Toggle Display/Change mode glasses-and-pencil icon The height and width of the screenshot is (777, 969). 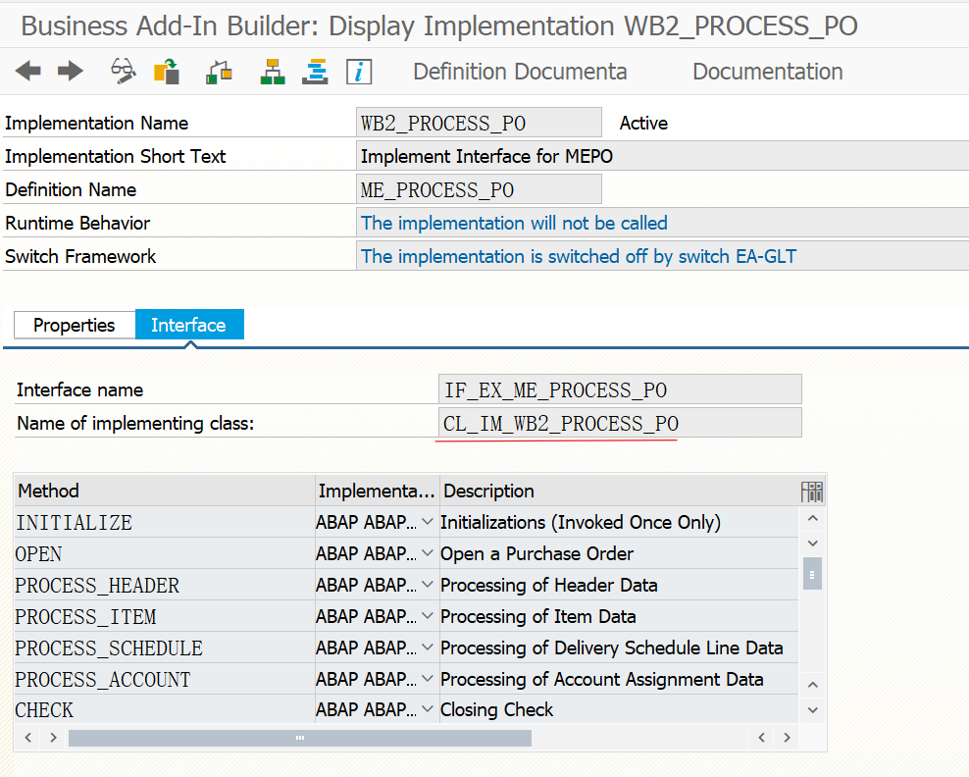[x=124, y=71]
